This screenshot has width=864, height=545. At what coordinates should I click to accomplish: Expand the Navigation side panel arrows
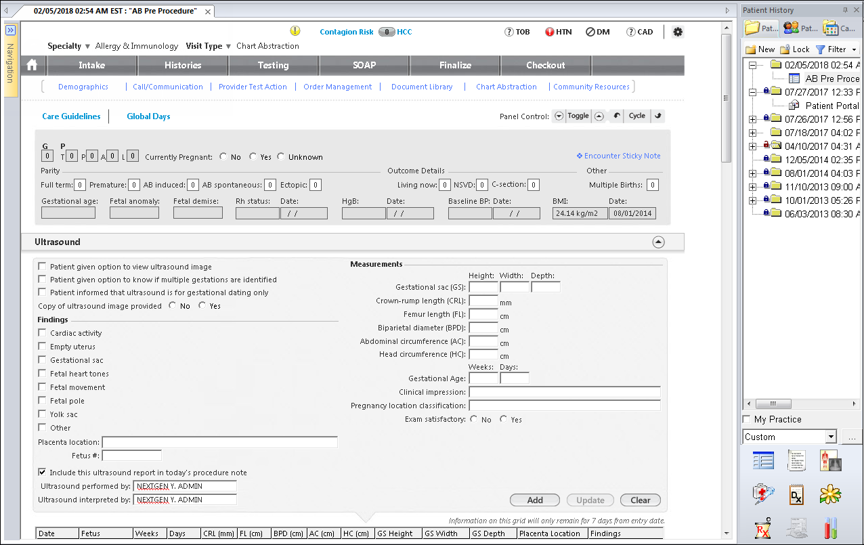click(10, 30)
